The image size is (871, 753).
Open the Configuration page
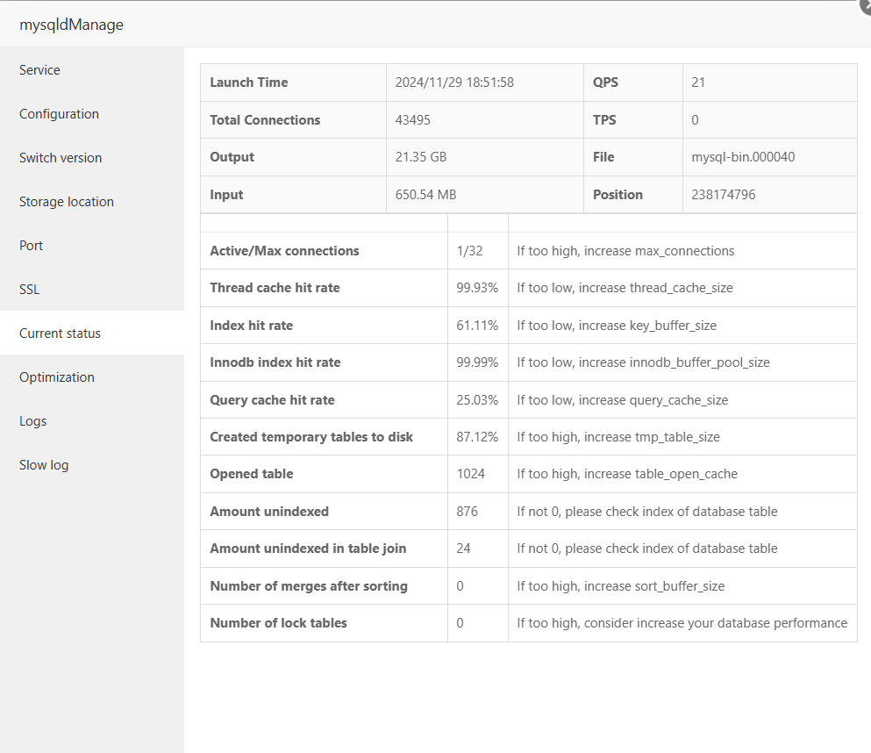[x=59, y=113]
